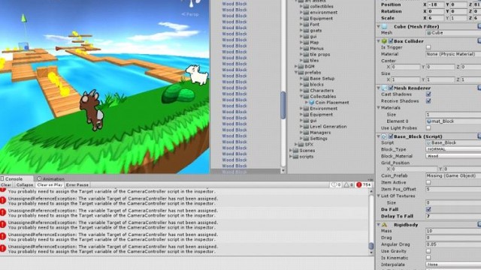The height and width of the screenshot is (270, 481).
Task: Collapse the Materials foldout
Action: 379,108
